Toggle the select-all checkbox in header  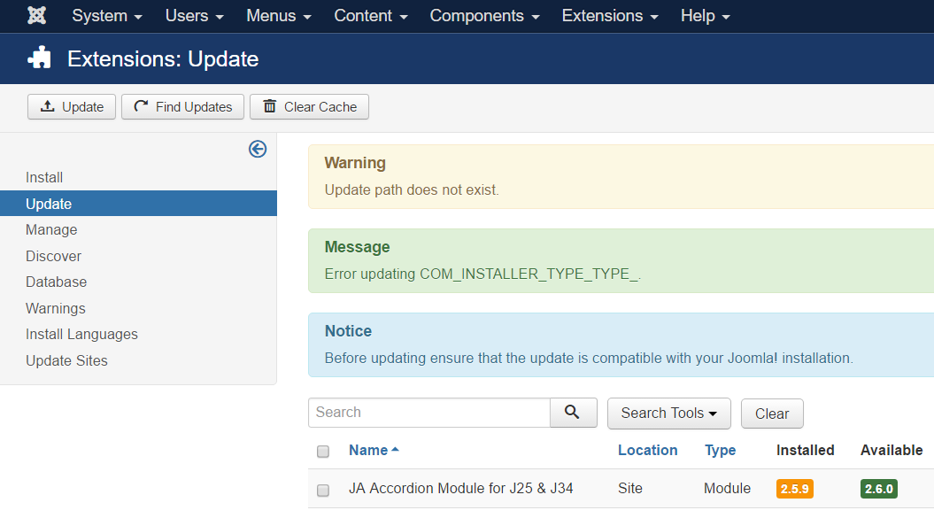point(323,452)
